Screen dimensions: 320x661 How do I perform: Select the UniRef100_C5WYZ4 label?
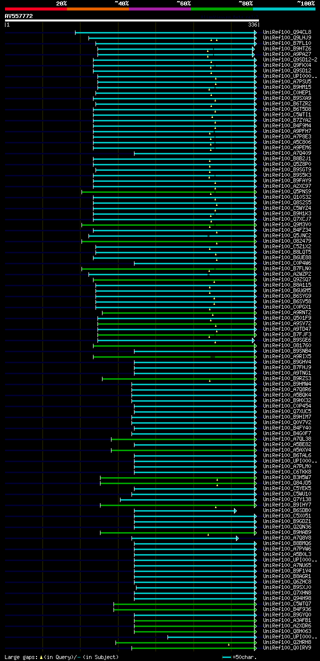pos(287,208)
